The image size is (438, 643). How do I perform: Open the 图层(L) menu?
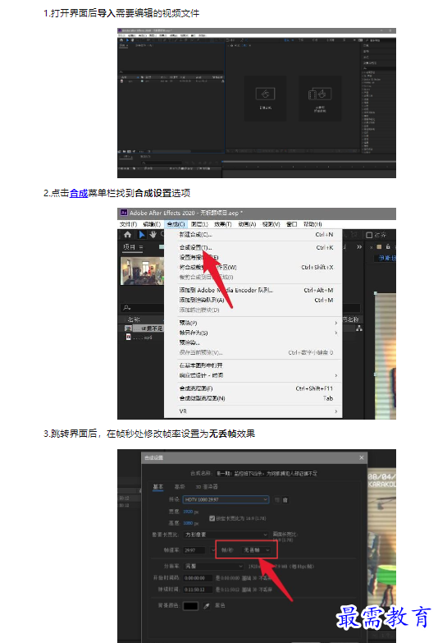click(x=199, y=224)
